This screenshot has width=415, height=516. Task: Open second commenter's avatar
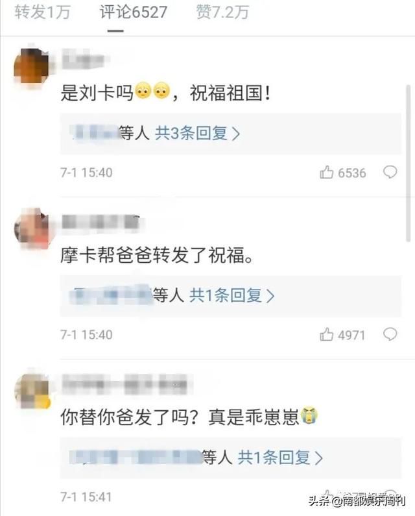[x=31, y=228]
